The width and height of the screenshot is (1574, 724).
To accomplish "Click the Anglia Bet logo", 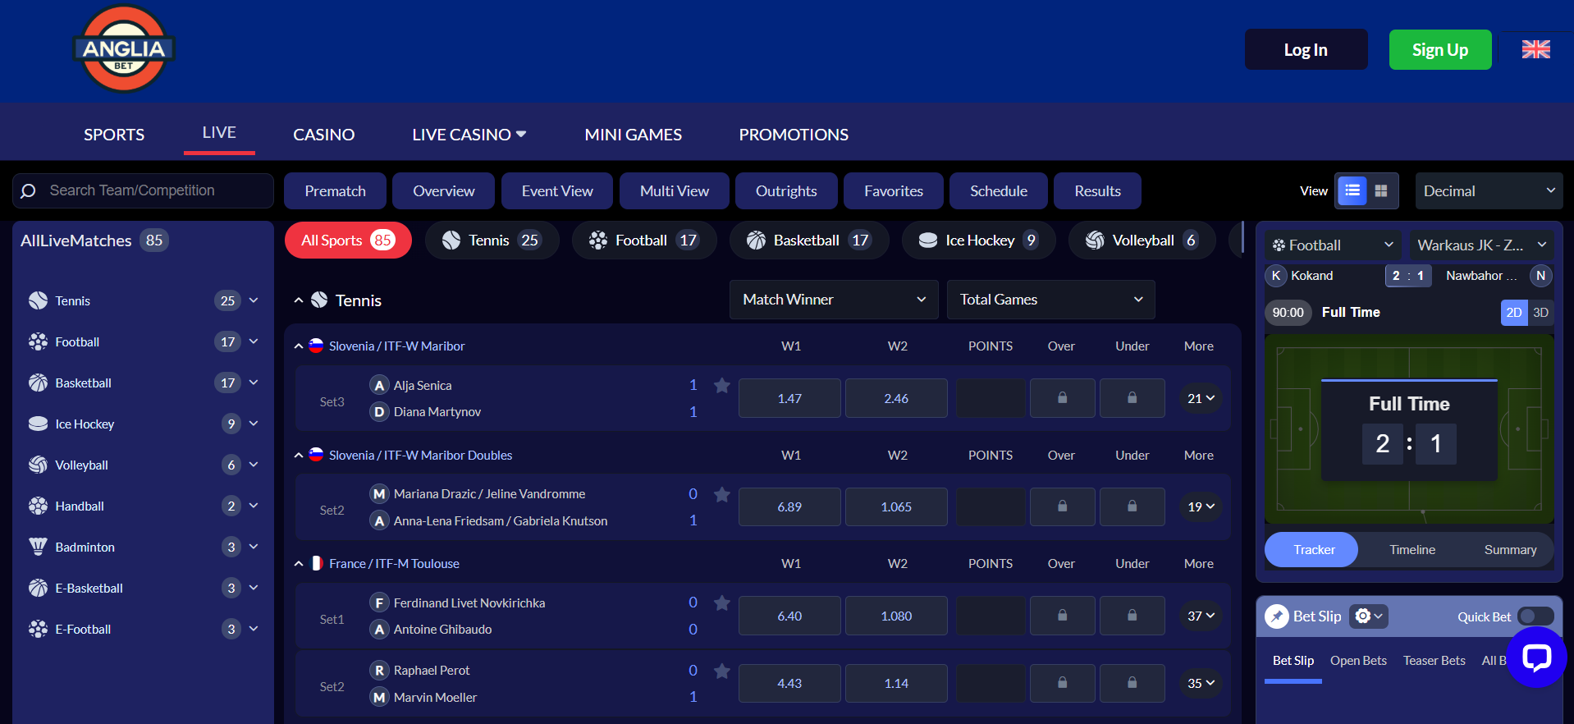I will pyautogui.click(x=124, y=48).
